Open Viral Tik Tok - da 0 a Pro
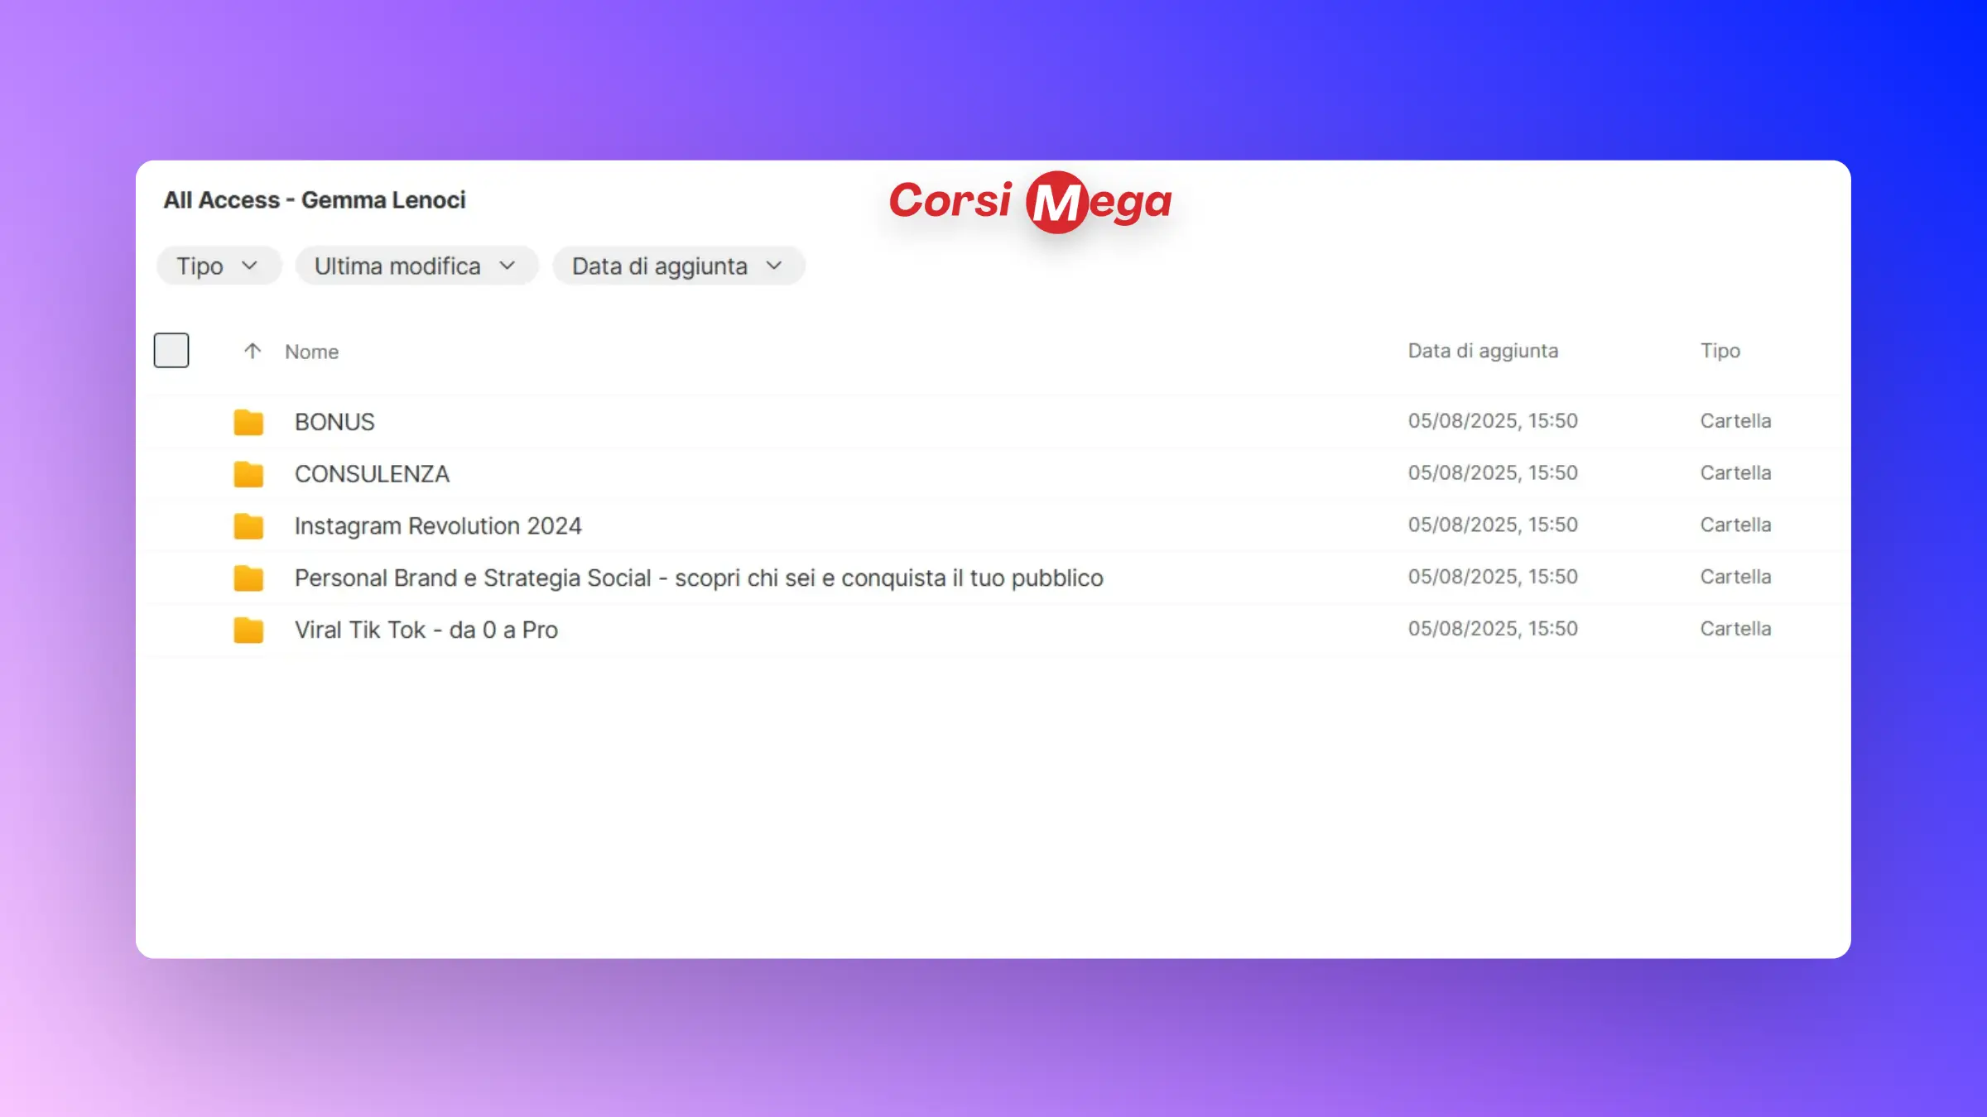 [x=426, y=630]
